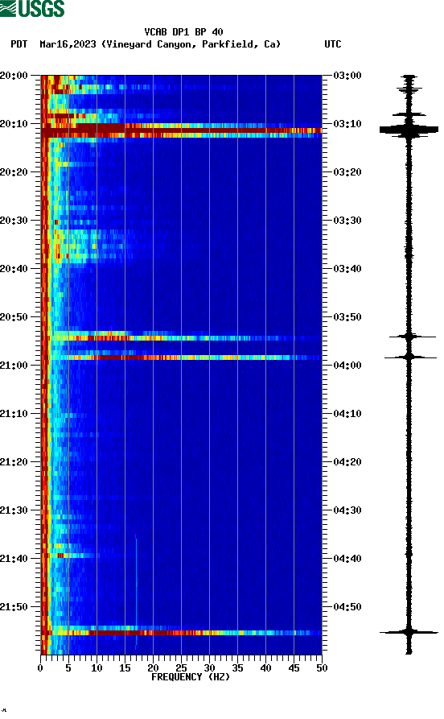Viewport: 444px width, 719px height.
Task: Click the largest seismogram burst near 03:11
Action: [x=409, y=130]
